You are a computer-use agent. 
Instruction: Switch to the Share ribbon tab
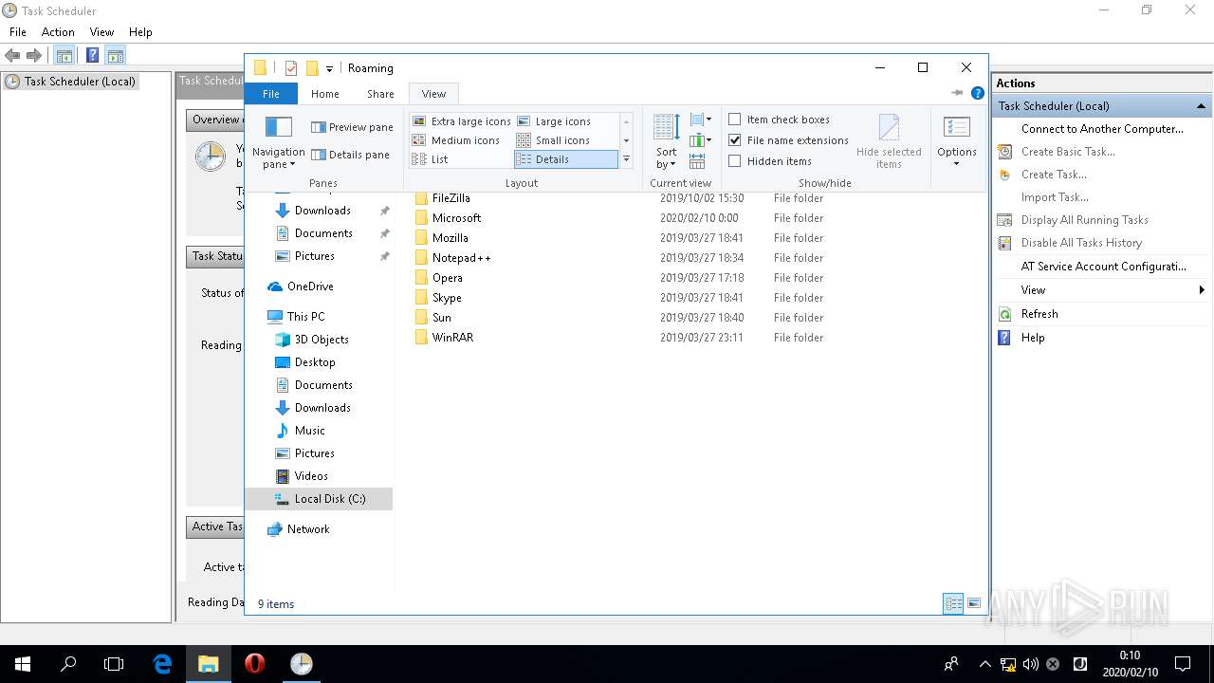coord(380,94)
